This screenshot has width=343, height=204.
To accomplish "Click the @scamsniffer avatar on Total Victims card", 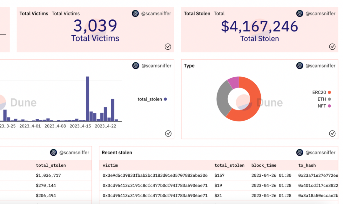I will 135,14.
